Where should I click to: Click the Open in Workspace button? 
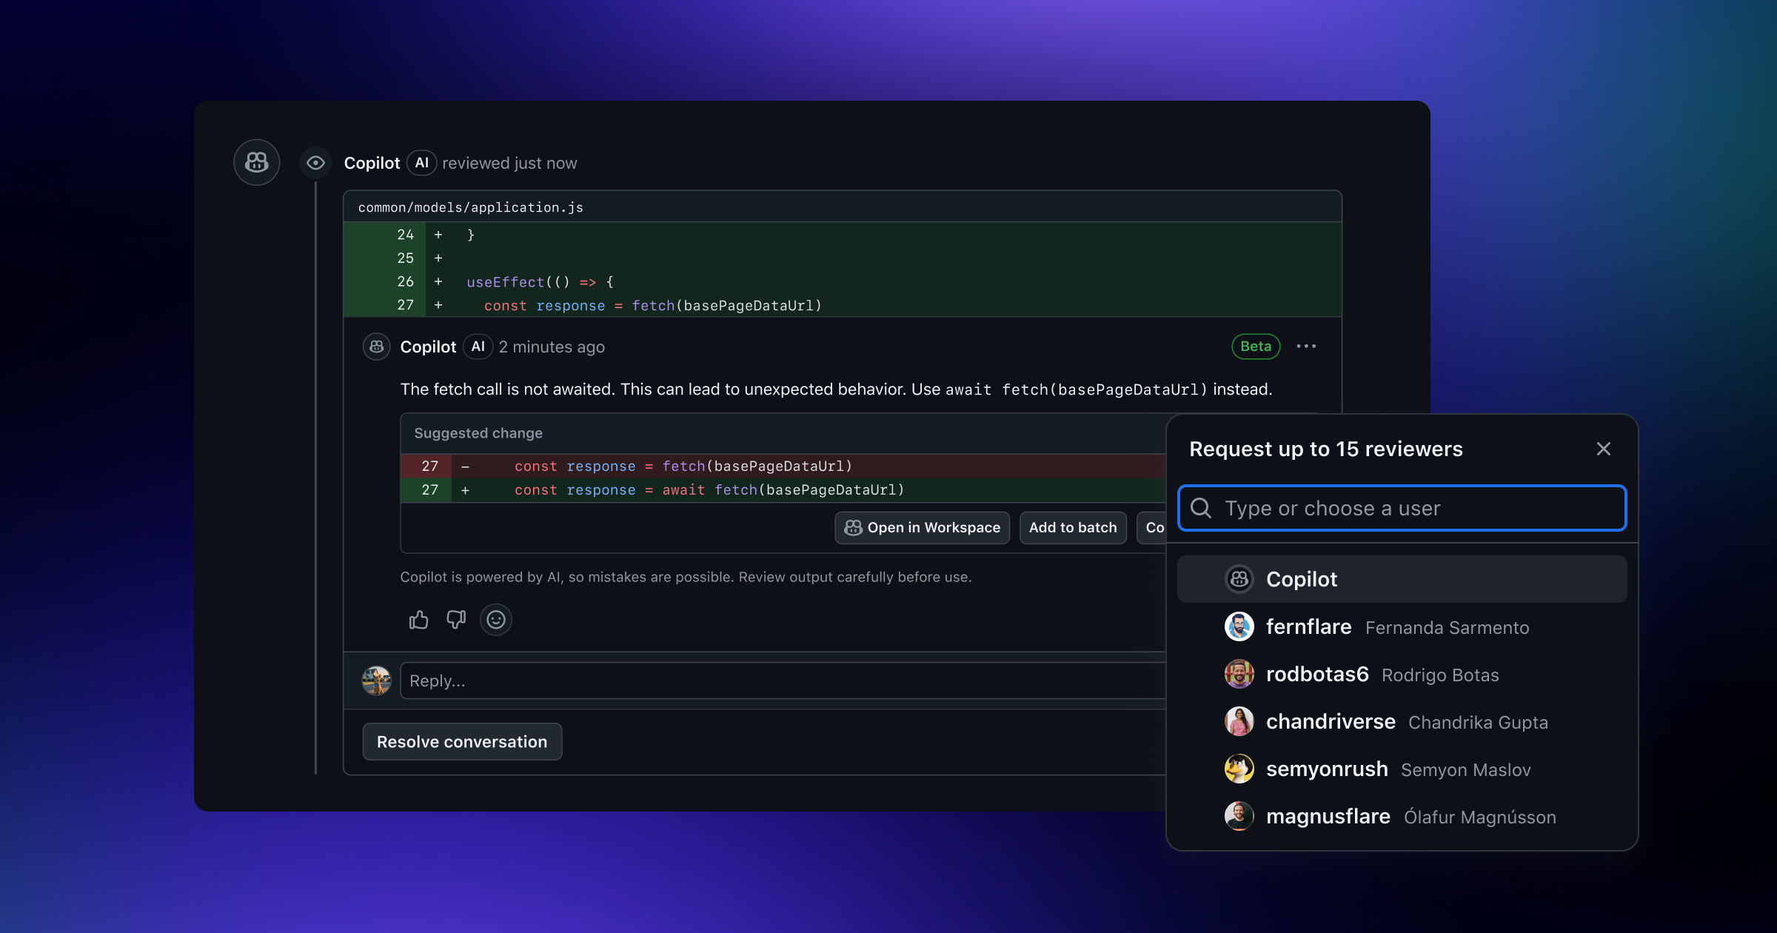tap(922, 528)
